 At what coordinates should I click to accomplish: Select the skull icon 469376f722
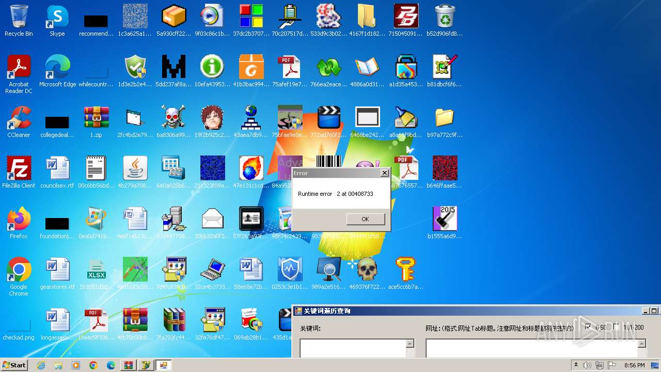pyautogui.click(x=367, y=274)
